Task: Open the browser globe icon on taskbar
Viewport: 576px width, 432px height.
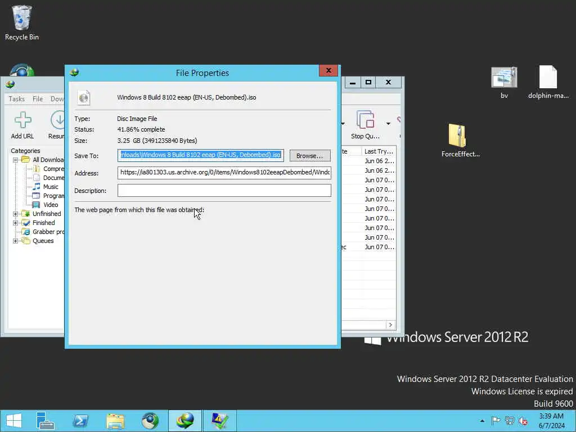Action: point(150,421)
